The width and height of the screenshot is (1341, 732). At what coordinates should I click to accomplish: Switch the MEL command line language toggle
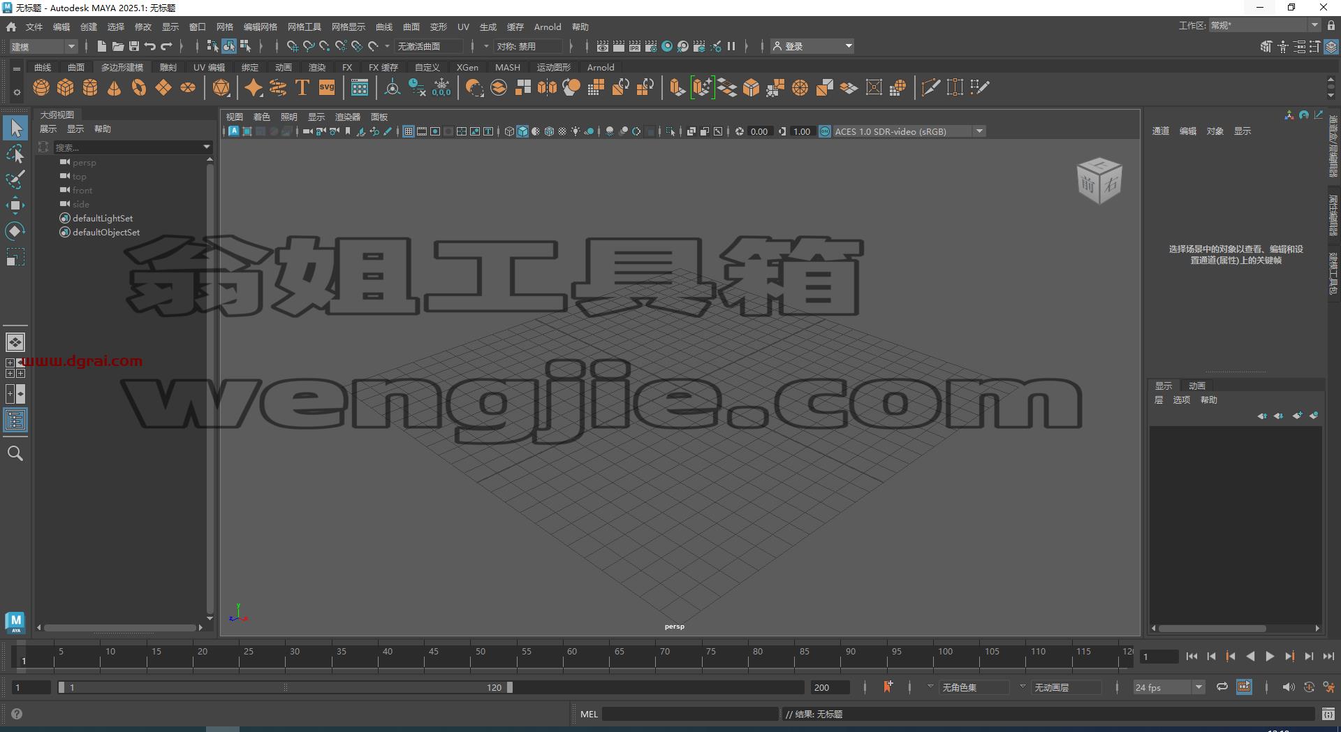coord(589,714)
